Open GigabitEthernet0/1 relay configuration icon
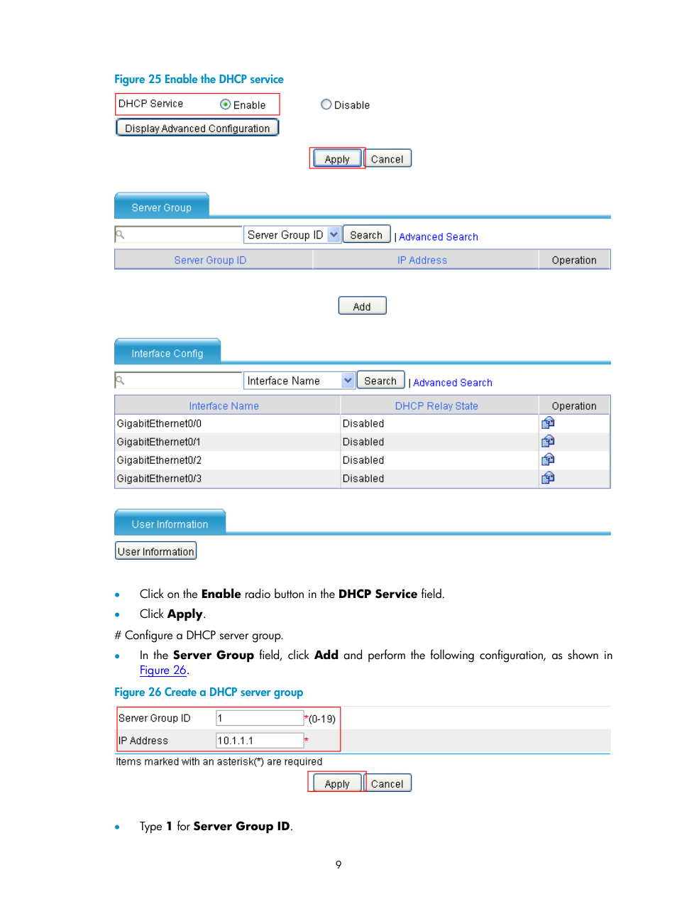This screenshot has width=677, height=919. click(548, 442)
